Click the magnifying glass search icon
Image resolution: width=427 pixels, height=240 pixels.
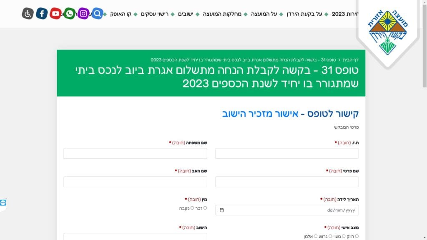(x=97, y=14)
